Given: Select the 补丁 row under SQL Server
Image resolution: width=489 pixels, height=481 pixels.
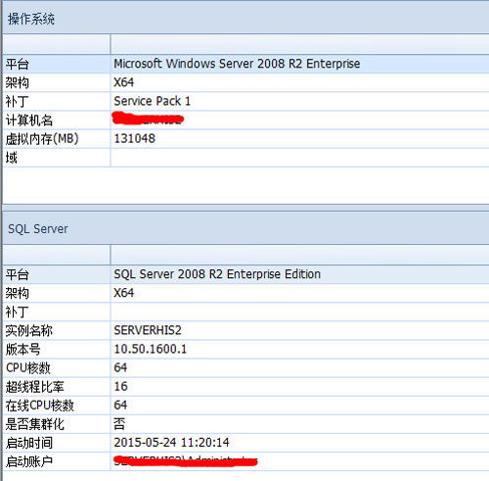Looking at the screenshot, I should pos(245,312).
